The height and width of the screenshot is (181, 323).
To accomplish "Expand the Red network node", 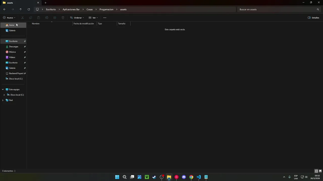I will (x=3, y=100).
